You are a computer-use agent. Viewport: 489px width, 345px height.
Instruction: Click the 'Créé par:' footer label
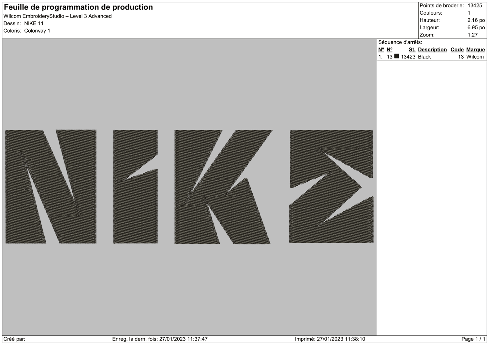click(x=14, y=339)
